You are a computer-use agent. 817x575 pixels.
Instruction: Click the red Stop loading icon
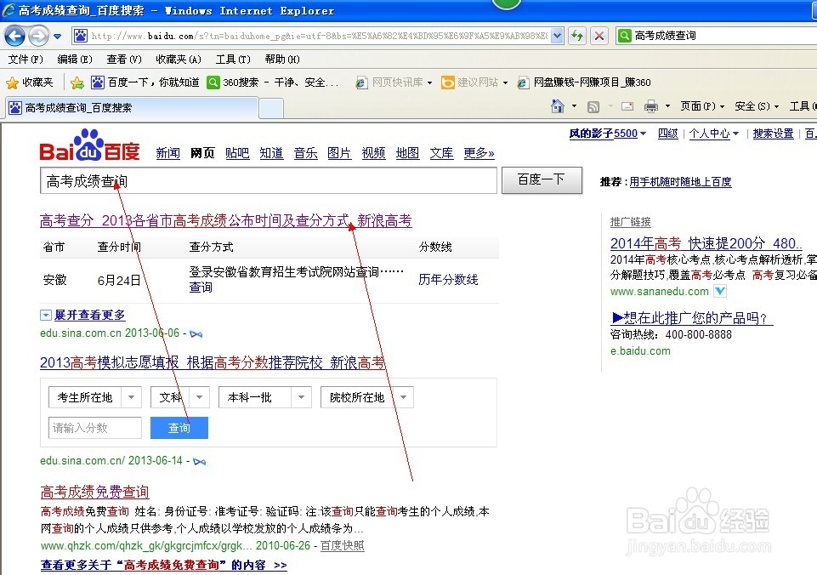(x=599, y=36)
